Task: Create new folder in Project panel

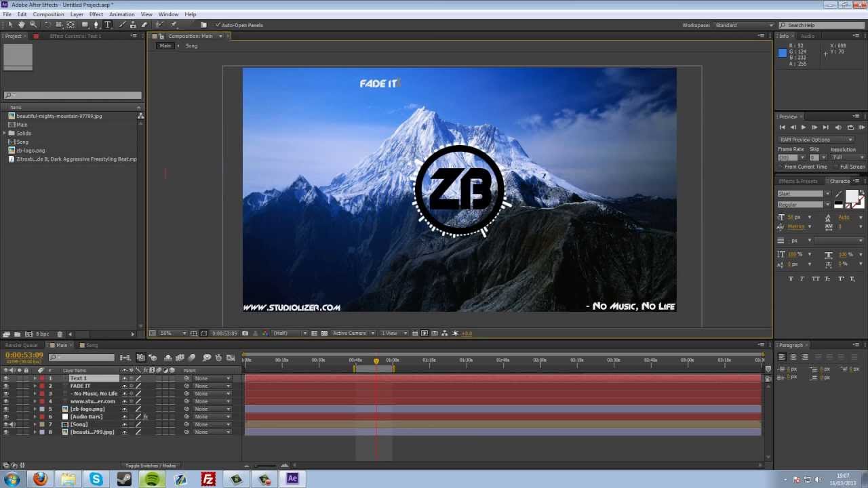Action: (x=17, y=334)
